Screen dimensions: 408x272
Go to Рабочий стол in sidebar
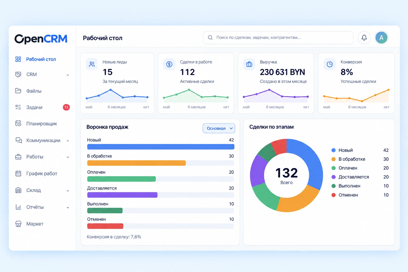pyautogui.click(x=41, y=59)
